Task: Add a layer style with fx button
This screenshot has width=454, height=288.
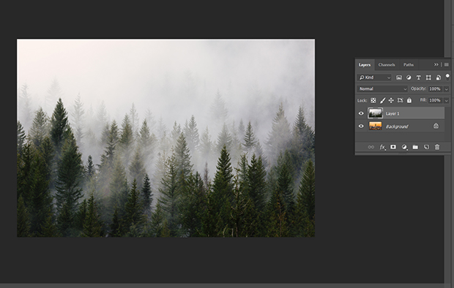Action: (x=382, y=147)
